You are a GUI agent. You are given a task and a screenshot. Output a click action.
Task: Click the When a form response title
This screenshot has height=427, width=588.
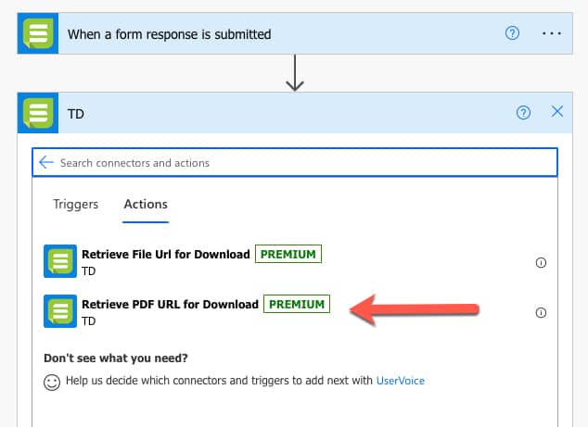click(169, 34)
